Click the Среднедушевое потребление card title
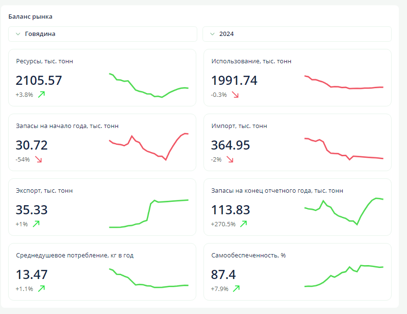This screenshot has height=314, width=407. coord(75,256)
